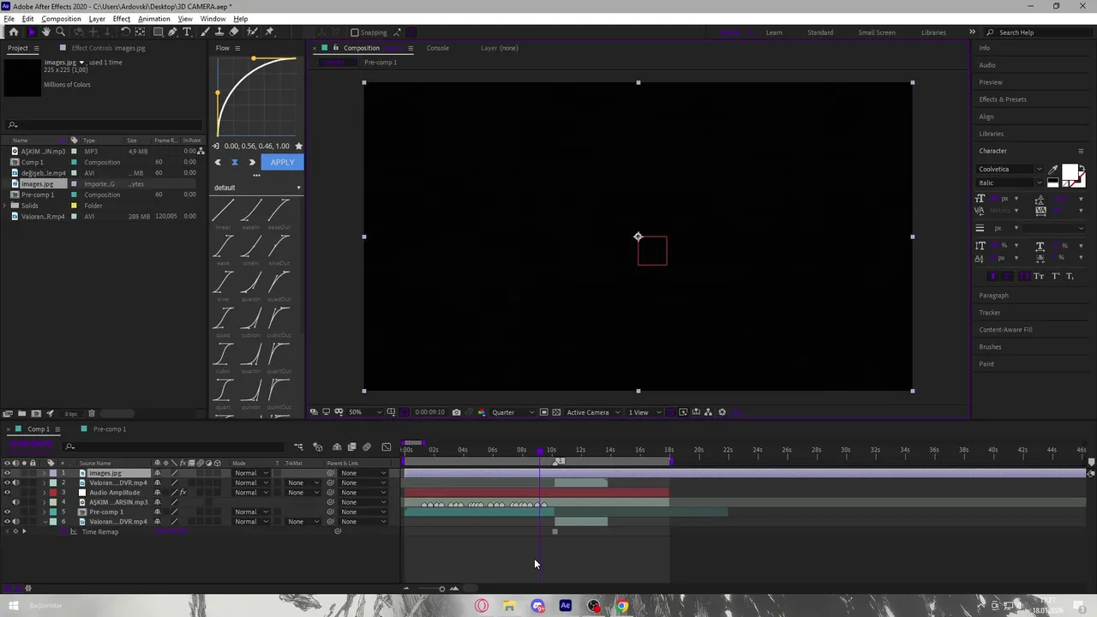Open Chrome from the Windows taskbar
Viewport: 1097px width, 617px height.
(x=622, y=606)
